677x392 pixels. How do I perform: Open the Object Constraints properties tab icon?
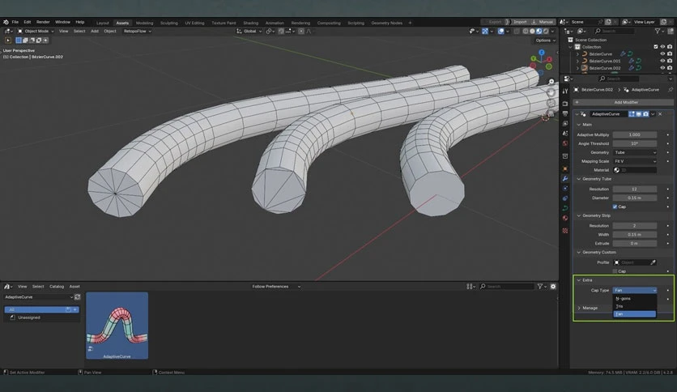coord(565,198)
